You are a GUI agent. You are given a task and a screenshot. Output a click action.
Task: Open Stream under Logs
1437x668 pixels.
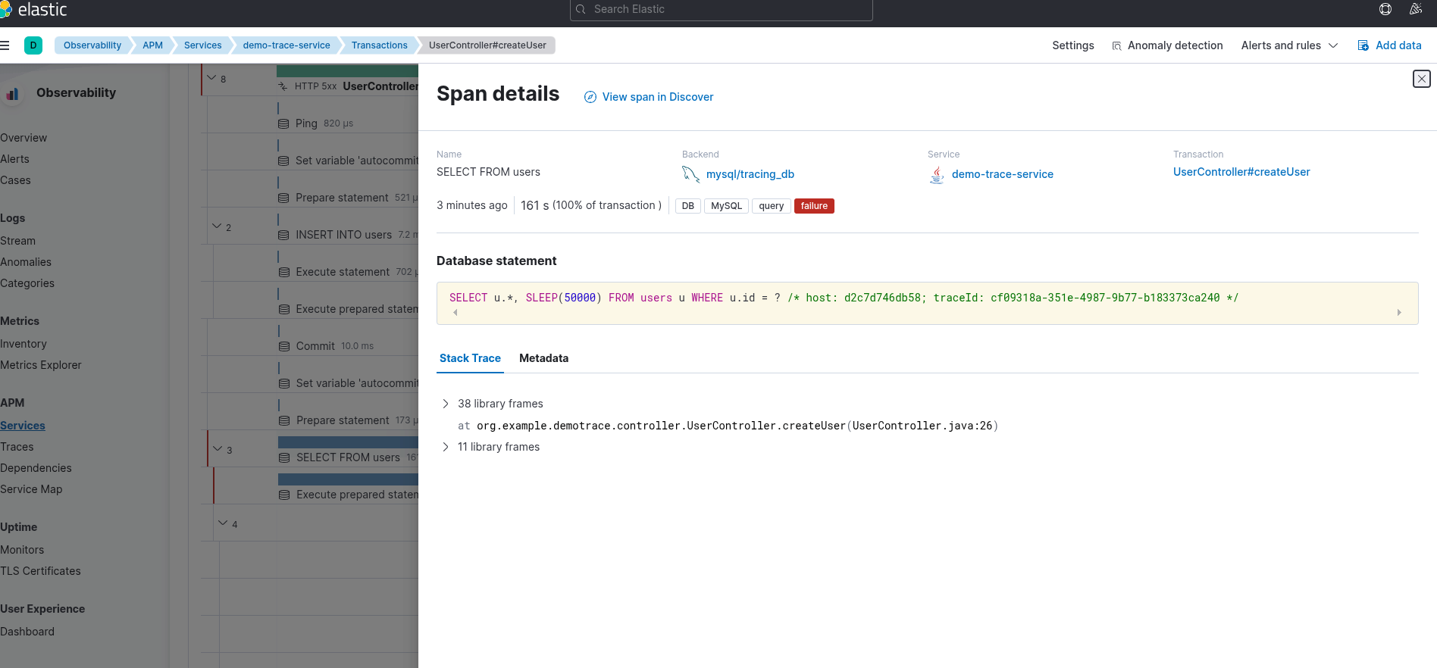[x=17, y=241]
